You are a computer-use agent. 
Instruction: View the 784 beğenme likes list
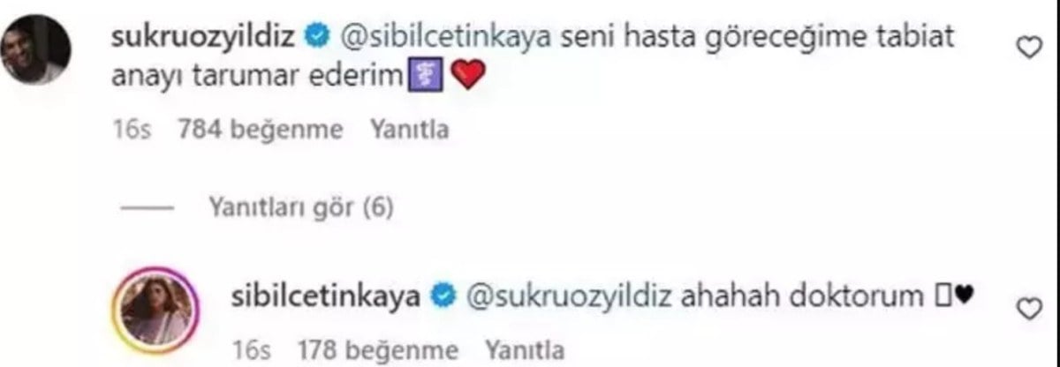tap(261, 131)
